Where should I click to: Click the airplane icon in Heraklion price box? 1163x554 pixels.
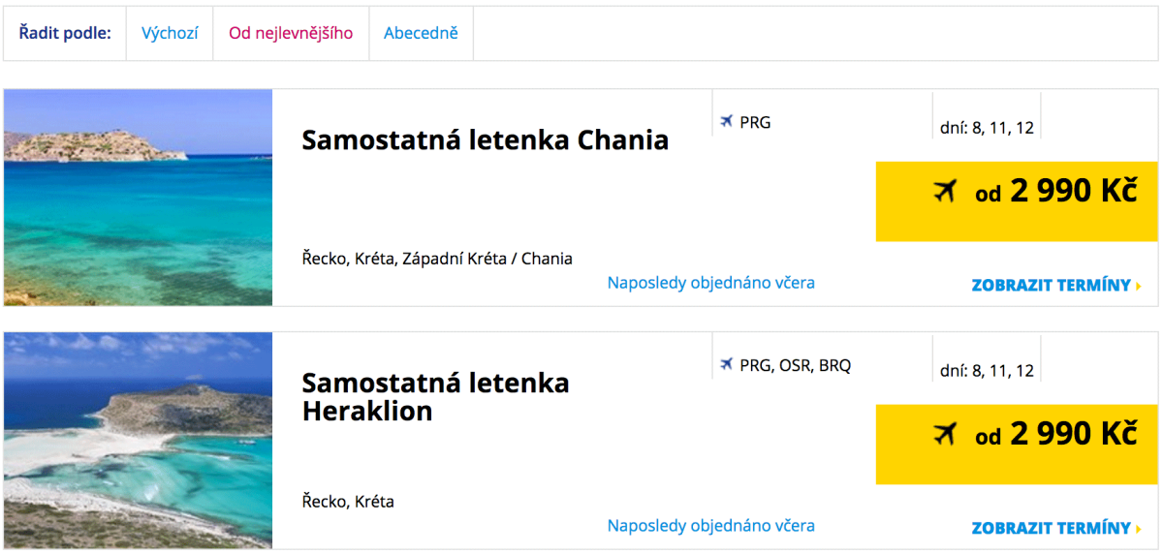click(x=946, y=435)
